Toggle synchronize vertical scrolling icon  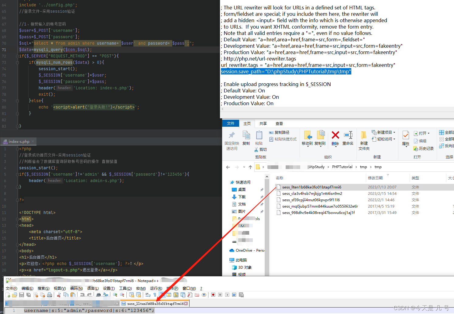coord(132,295)
